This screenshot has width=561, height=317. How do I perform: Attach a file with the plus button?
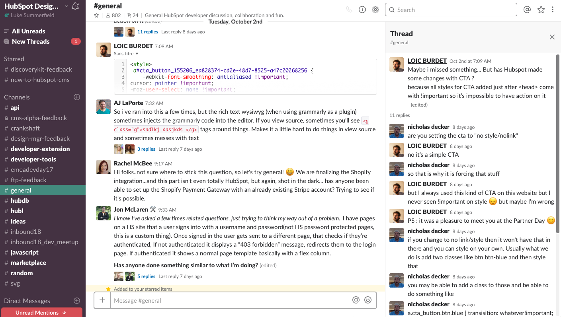point(102,300)
